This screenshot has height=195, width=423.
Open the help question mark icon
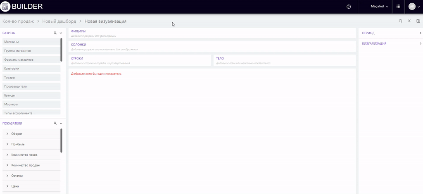click(349, 7)
